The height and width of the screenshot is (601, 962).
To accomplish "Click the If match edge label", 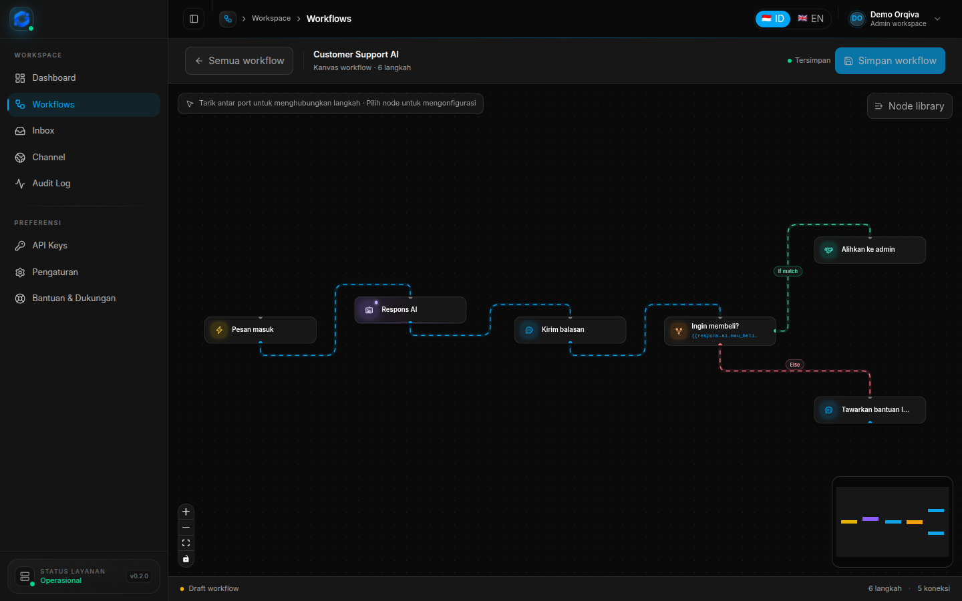I will (x=788, y=271).
